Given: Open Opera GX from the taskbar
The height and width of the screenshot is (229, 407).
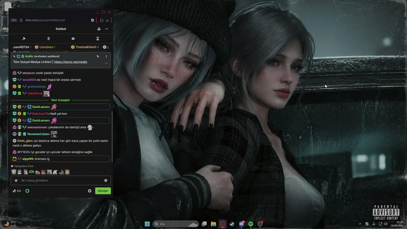Looking at the screenshot, I should click(223, 224).
